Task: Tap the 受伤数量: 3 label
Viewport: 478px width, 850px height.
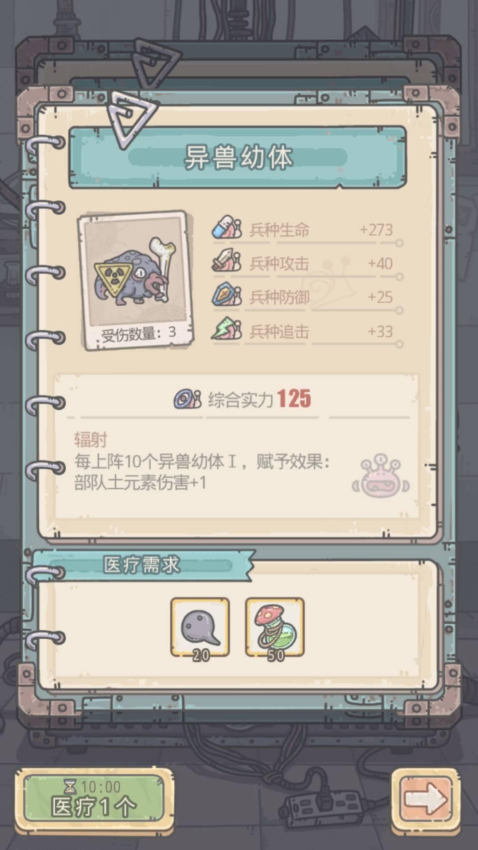Action: (138, 333)
